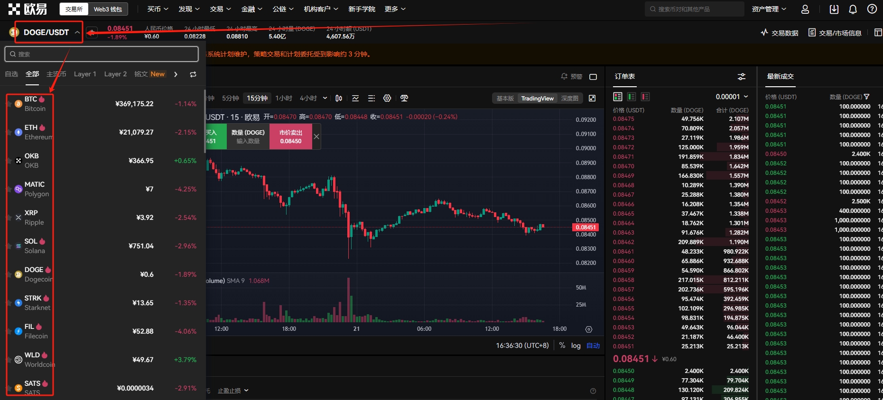This screenshot has width=883, height=400.
Task: Expand the 发现 menu
Action: click(x=189, y=9)
